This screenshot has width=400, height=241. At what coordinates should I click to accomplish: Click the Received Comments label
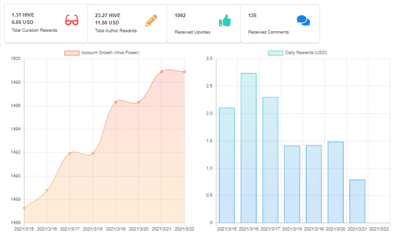pyautogui.click(x=268, y=32)
